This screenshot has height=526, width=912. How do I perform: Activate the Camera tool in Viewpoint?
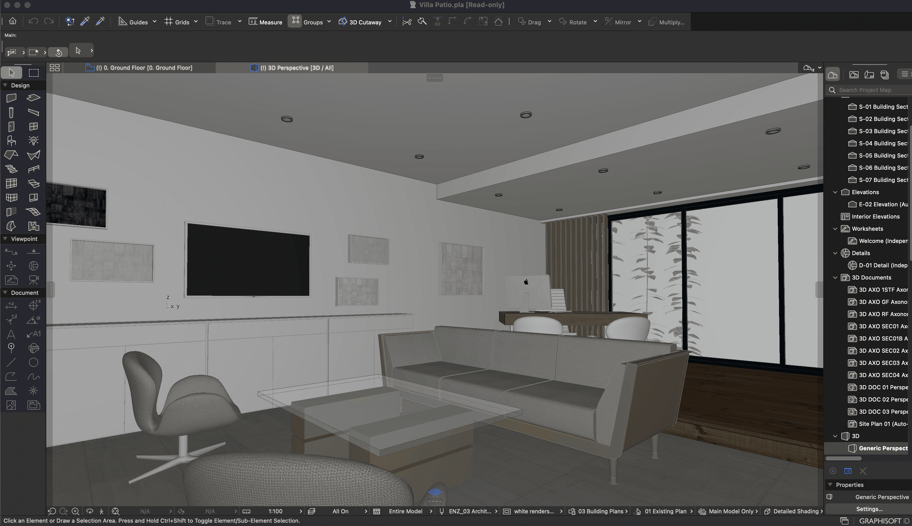coord(33,280)
